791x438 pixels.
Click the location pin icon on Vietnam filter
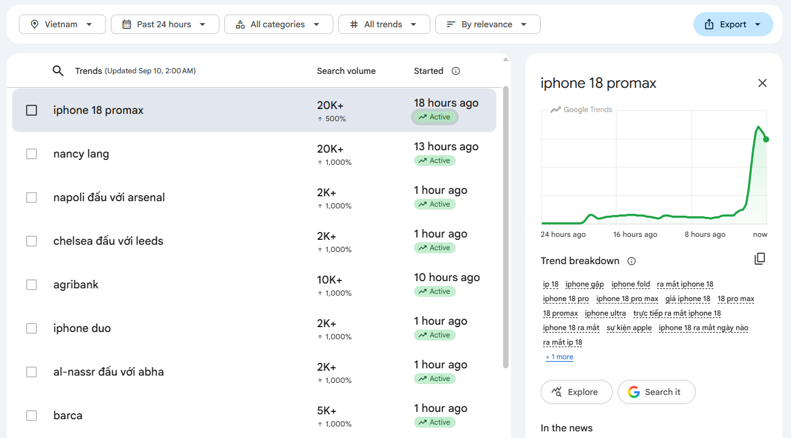35,24
